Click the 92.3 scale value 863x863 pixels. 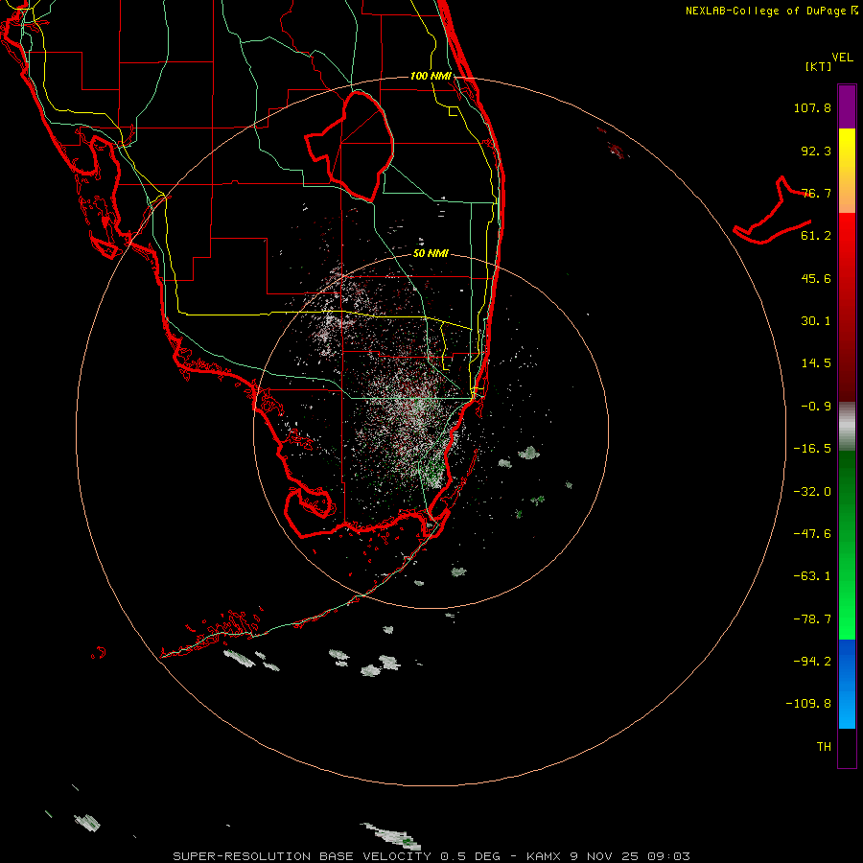[816, 151]
